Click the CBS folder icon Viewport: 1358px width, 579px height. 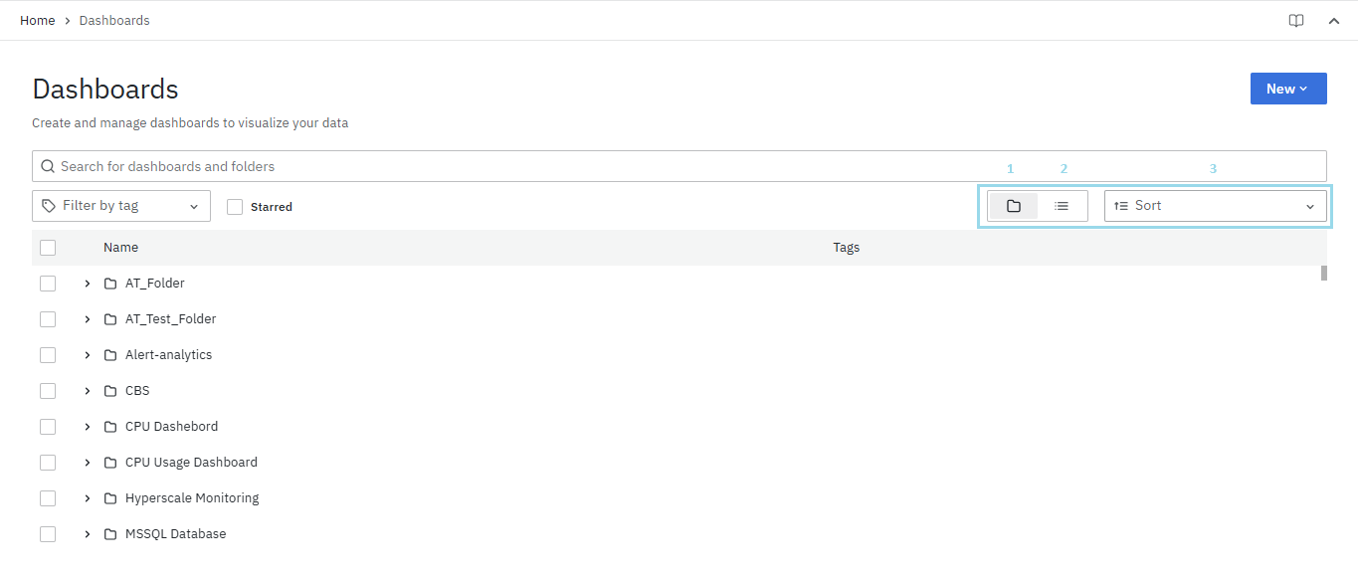[110, 391]
